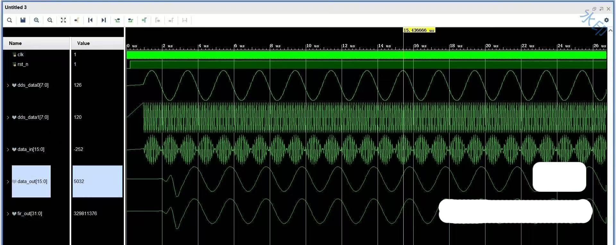Click the rst_n waveform trace
616x245 pixels.
(366, 65)
